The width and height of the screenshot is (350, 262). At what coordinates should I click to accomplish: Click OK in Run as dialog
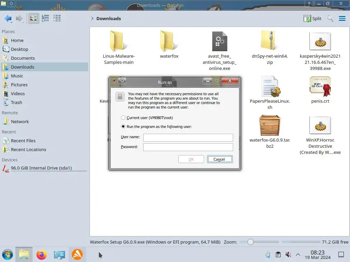[191, 159]
